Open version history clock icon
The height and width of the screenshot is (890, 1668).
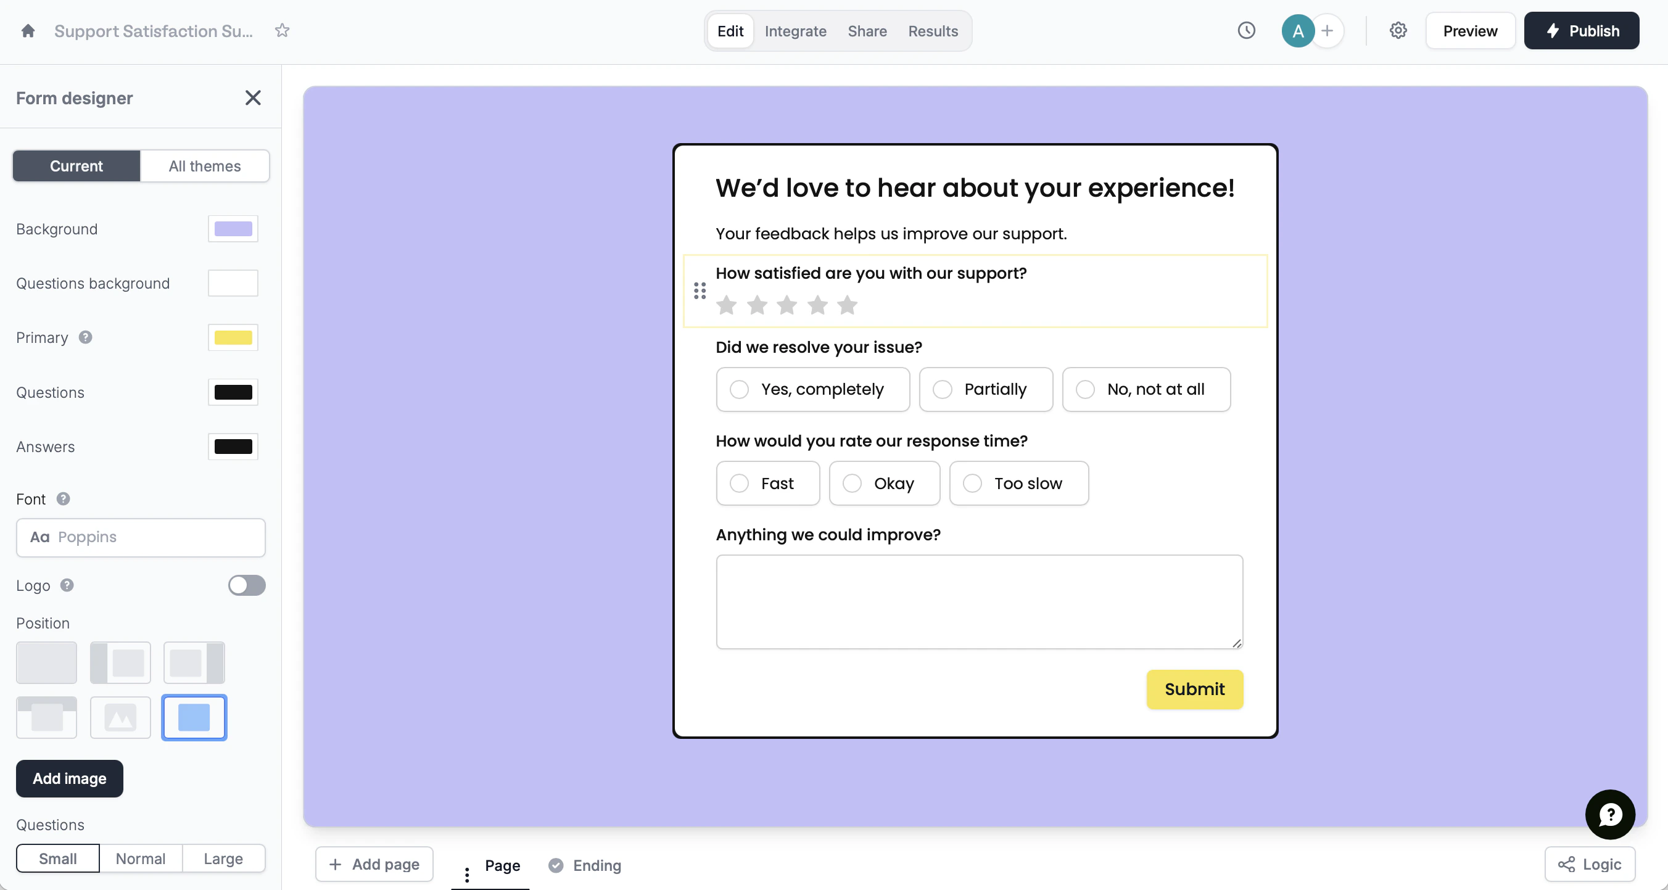pos(1246,30)
